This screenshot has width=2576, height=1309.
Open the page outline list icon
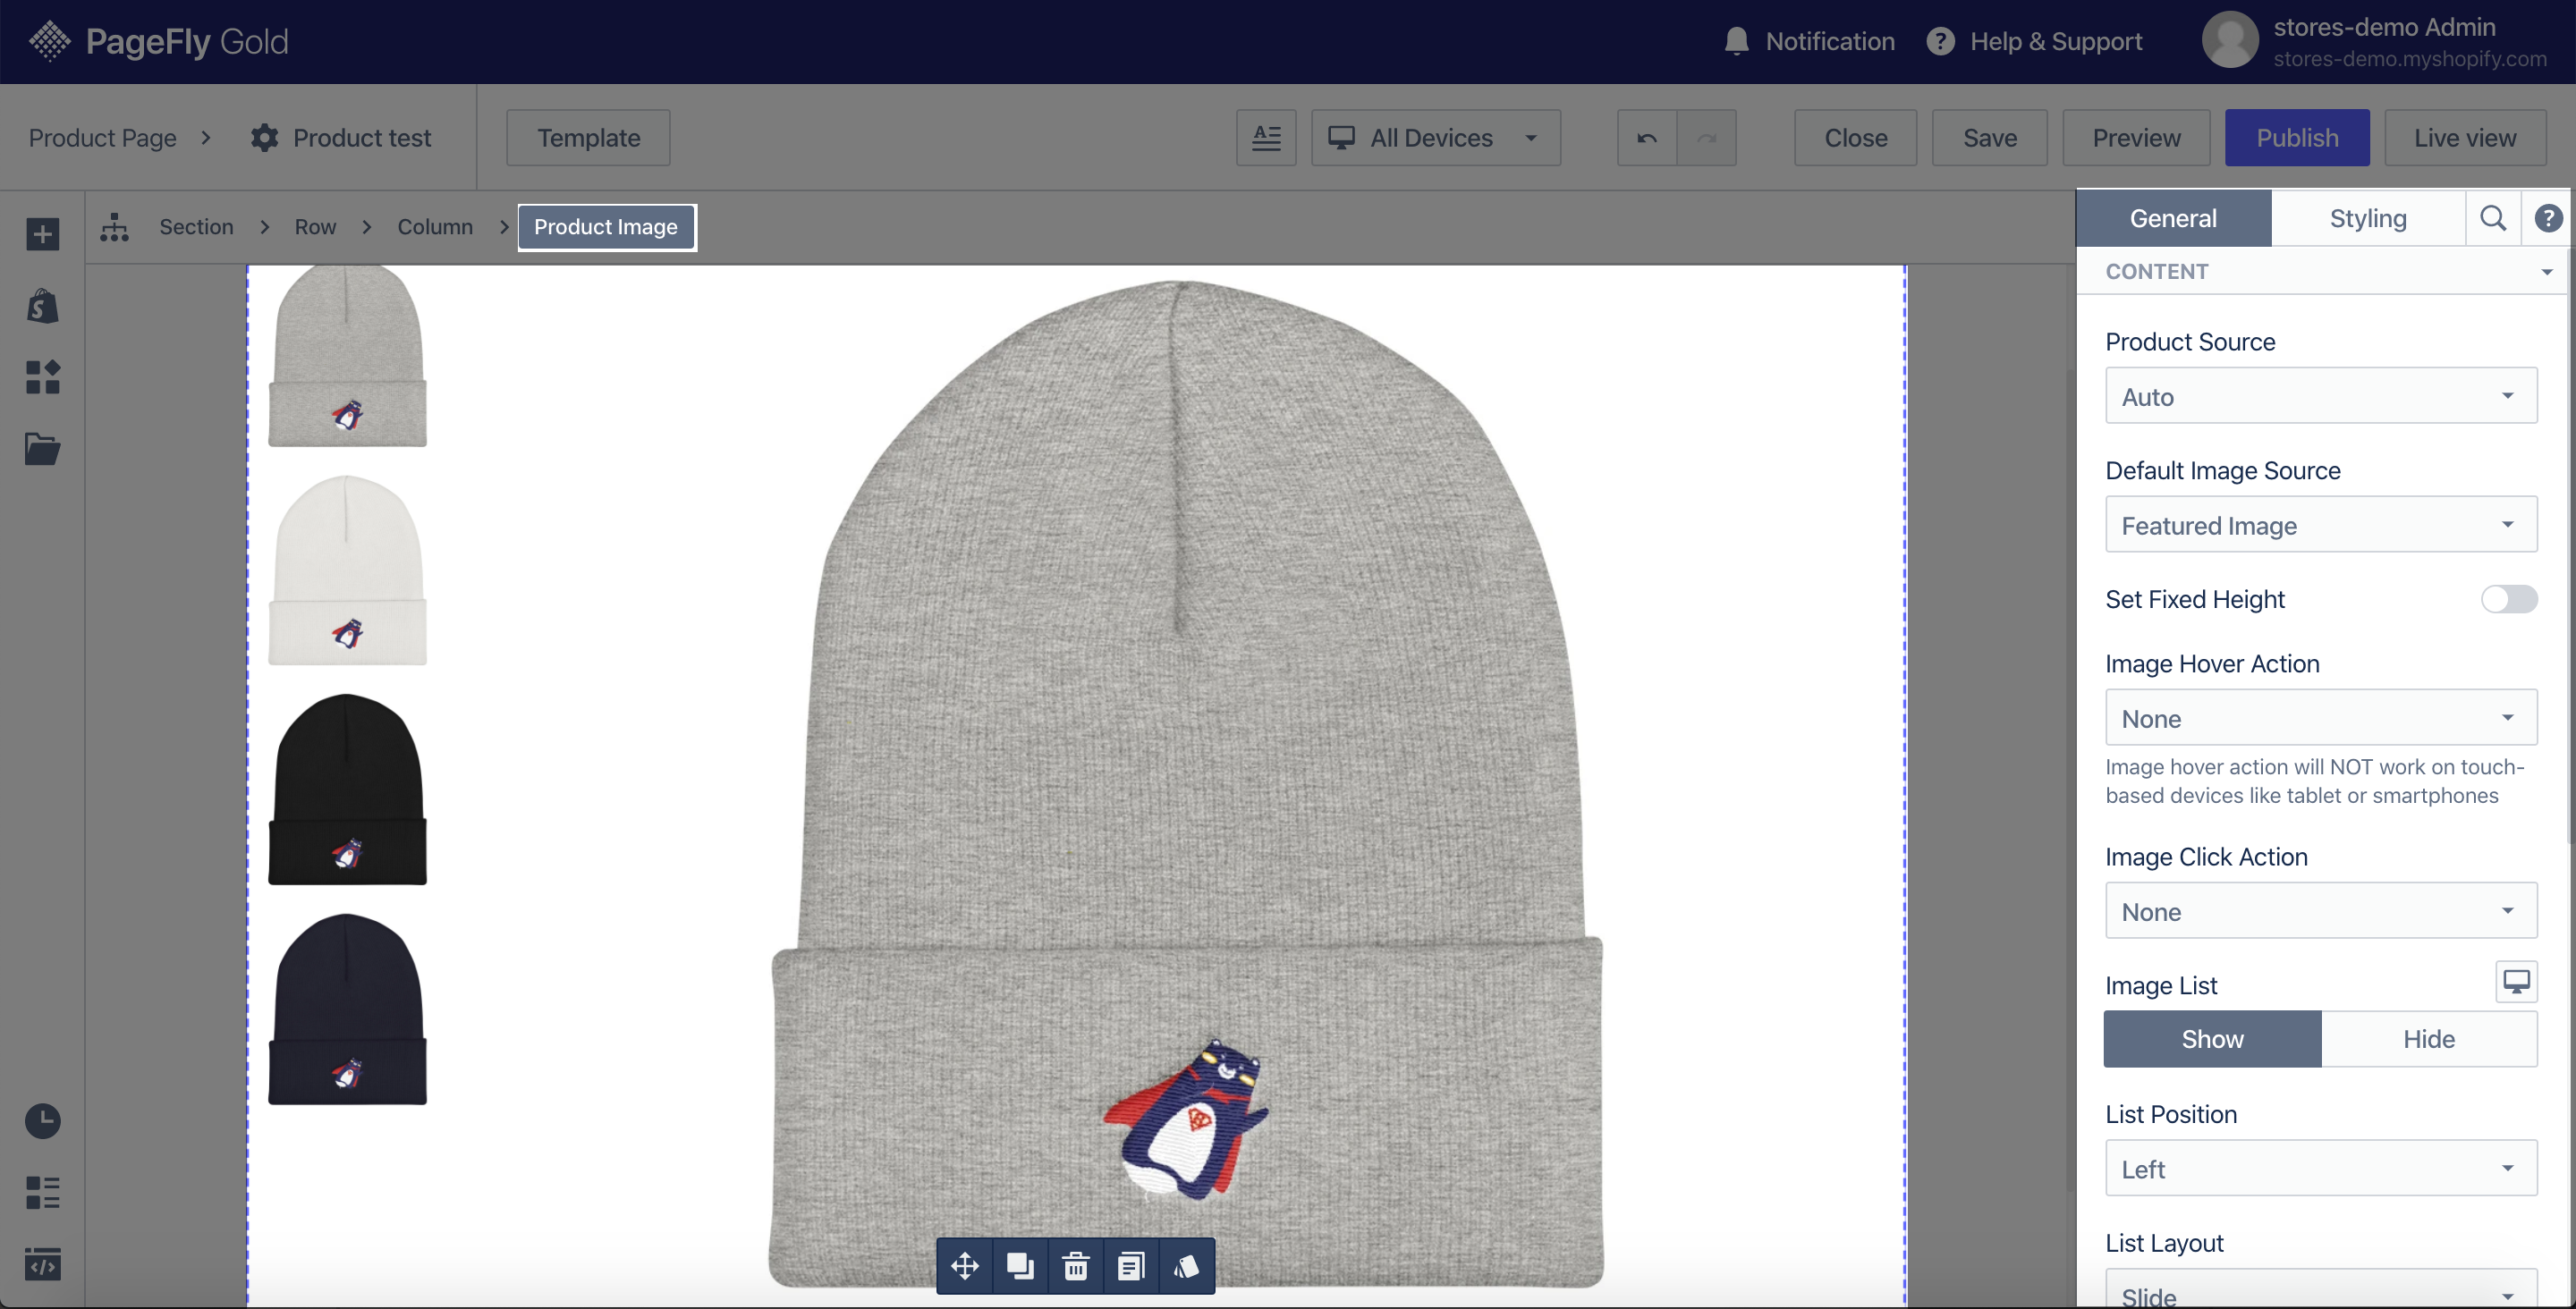pyautogui.click(x=42, y=1192)
